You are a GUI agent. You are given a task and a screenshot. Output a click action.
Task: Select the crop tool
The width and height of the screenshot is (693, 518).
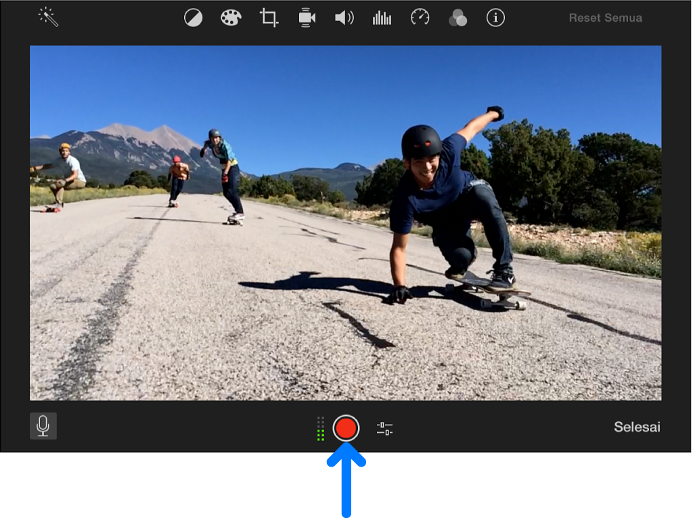269,18
